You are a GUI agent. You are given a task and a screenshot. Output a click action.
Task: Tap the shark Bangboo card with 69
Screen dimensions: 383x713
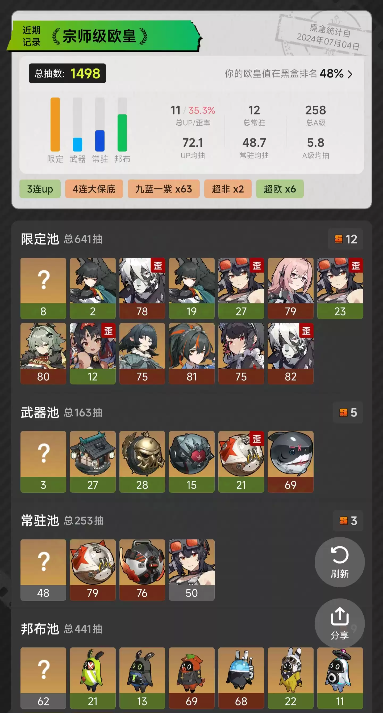290,461
